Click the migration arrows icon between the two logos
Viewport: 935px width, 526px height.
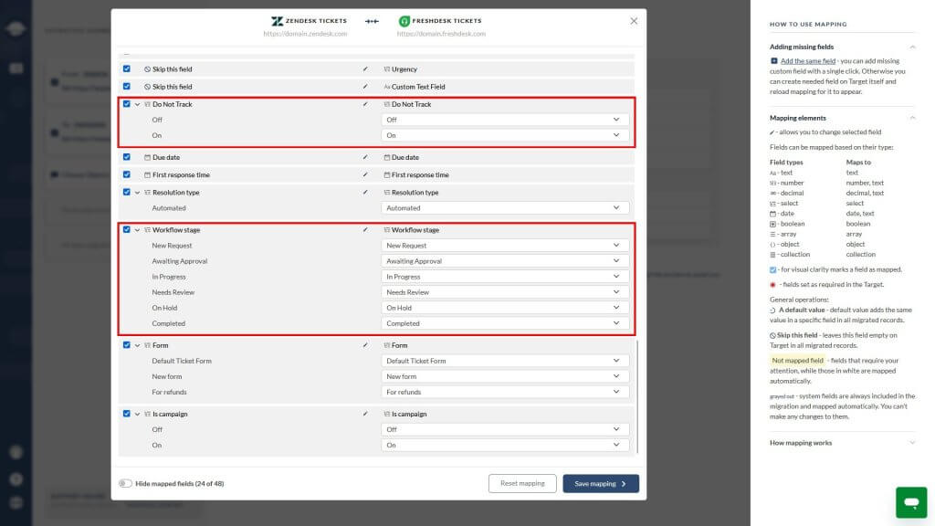pos(370,20)
